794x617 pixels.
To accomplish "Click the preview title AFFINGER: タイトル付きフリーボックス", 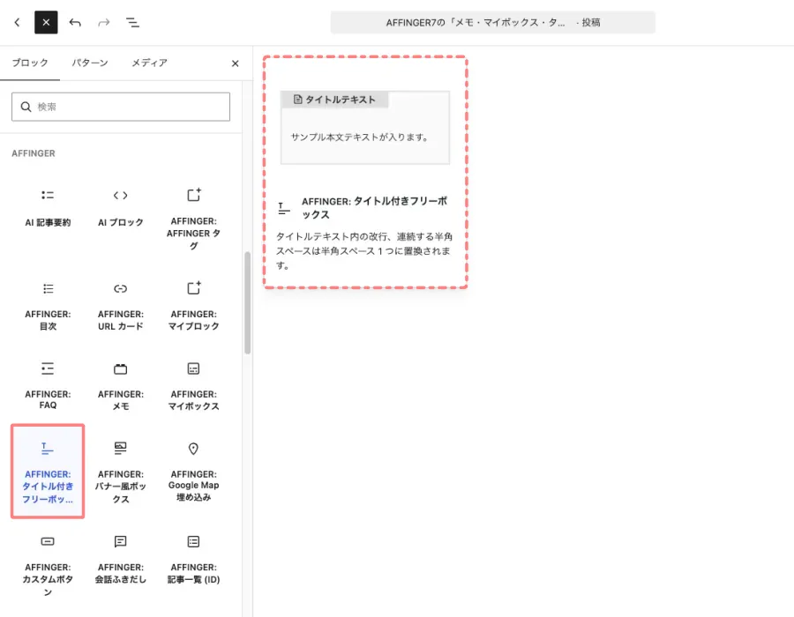I will (374, 207).
